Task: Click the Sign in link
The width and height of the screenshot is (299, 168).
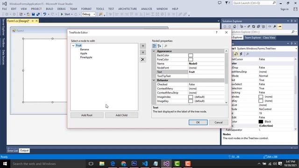Action: pos(285,9)
